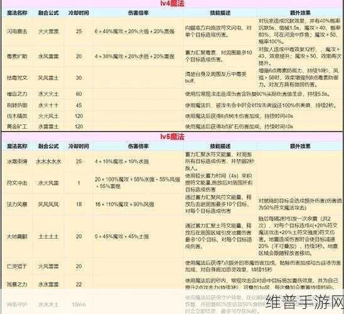Image resolution: width=344 pixels, height=314 pixels.
Task: Click formula "风风风风" in 法力风暴 row
Action: pos(48,204)
